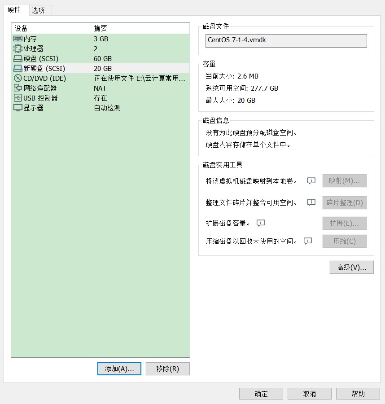Click the CD/DVD (IDE) disc icon
The image size is (385, 404).
(x=18, y=78)
